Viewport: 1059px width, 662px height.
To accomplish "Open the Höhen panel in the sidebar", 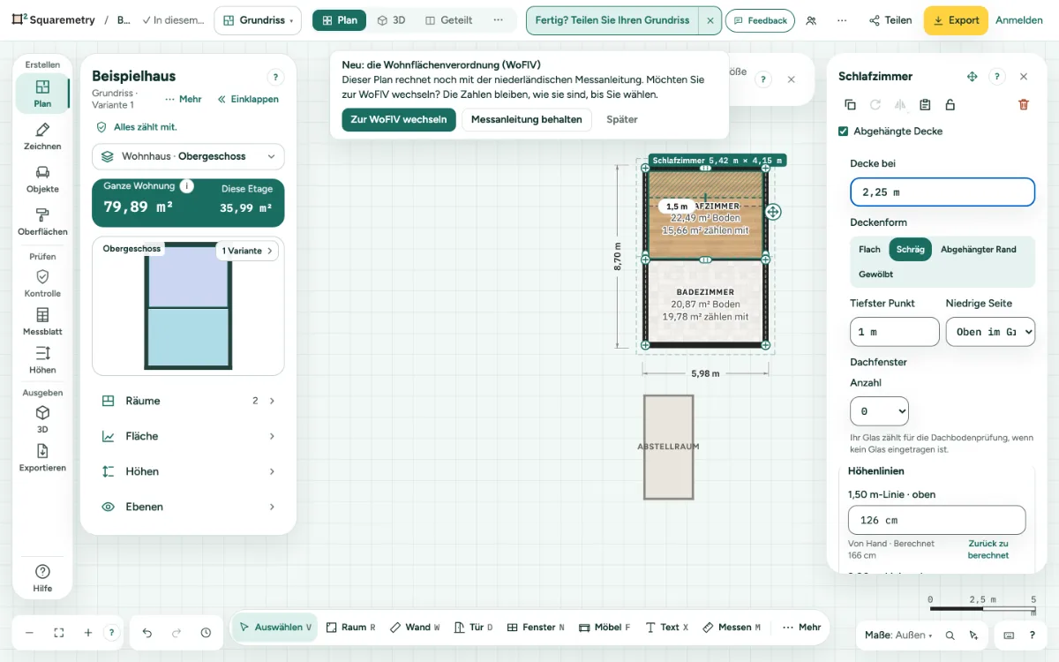I will pyautogui.click(x=42, y=360).
